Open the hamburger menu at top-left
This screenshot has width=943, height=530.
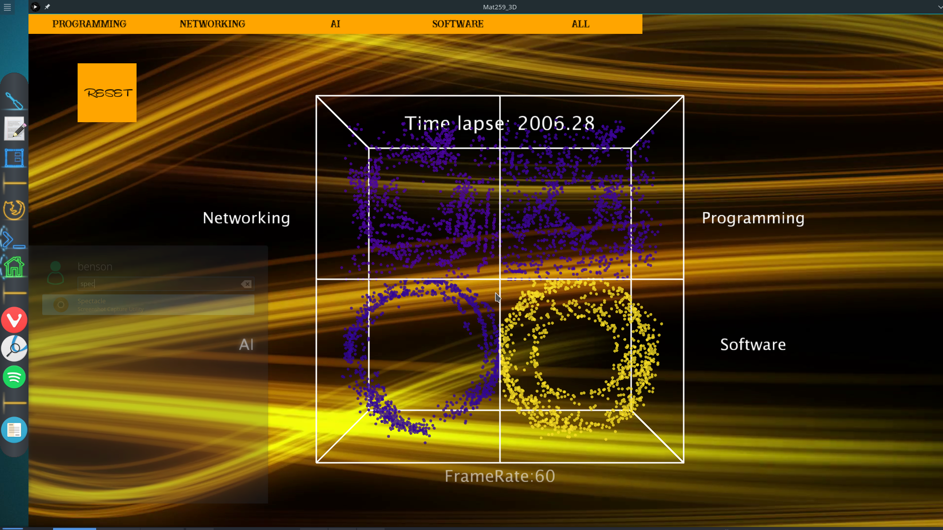(x=7, y=7)
